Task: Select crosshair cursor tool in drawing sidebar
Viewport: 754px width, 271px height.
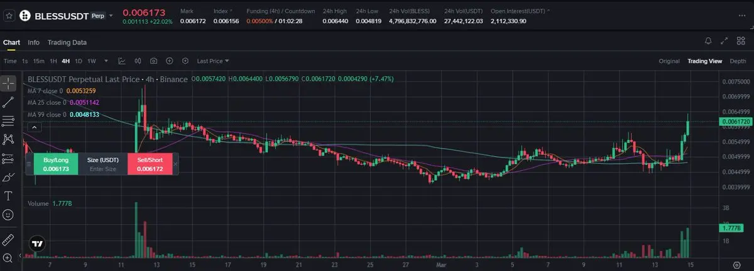Action: (9, 83)
